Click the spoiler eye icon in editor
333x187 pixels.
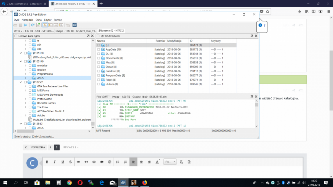coord(102,162)
